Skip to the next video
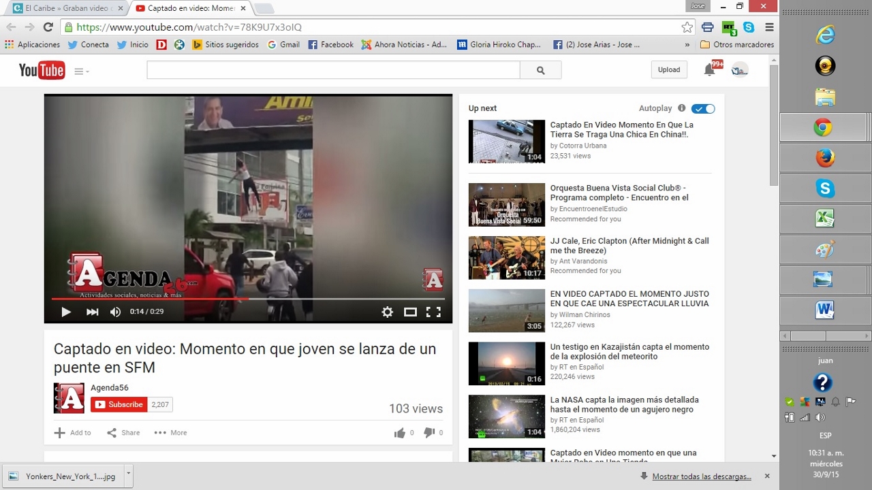This screenshot has width=872, height=490. [92, 312]
